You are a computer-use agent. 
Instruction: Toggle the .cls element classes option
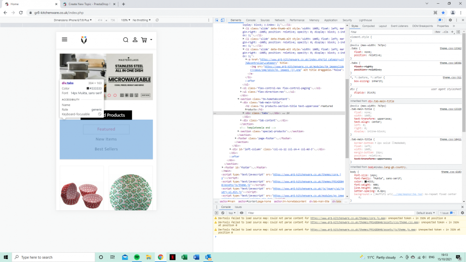tap(445, 32)
